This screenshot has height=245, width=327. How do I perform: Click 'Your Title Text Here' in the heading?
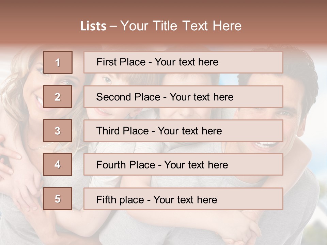point(181,26)
